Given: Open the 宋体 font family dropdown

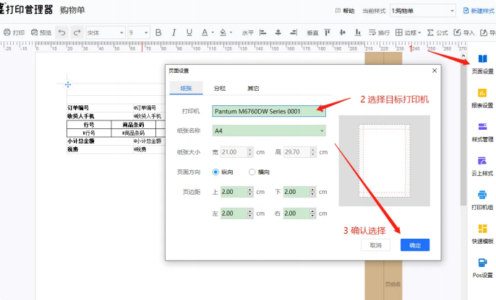Looking at the screenshot, I should 104,32.
